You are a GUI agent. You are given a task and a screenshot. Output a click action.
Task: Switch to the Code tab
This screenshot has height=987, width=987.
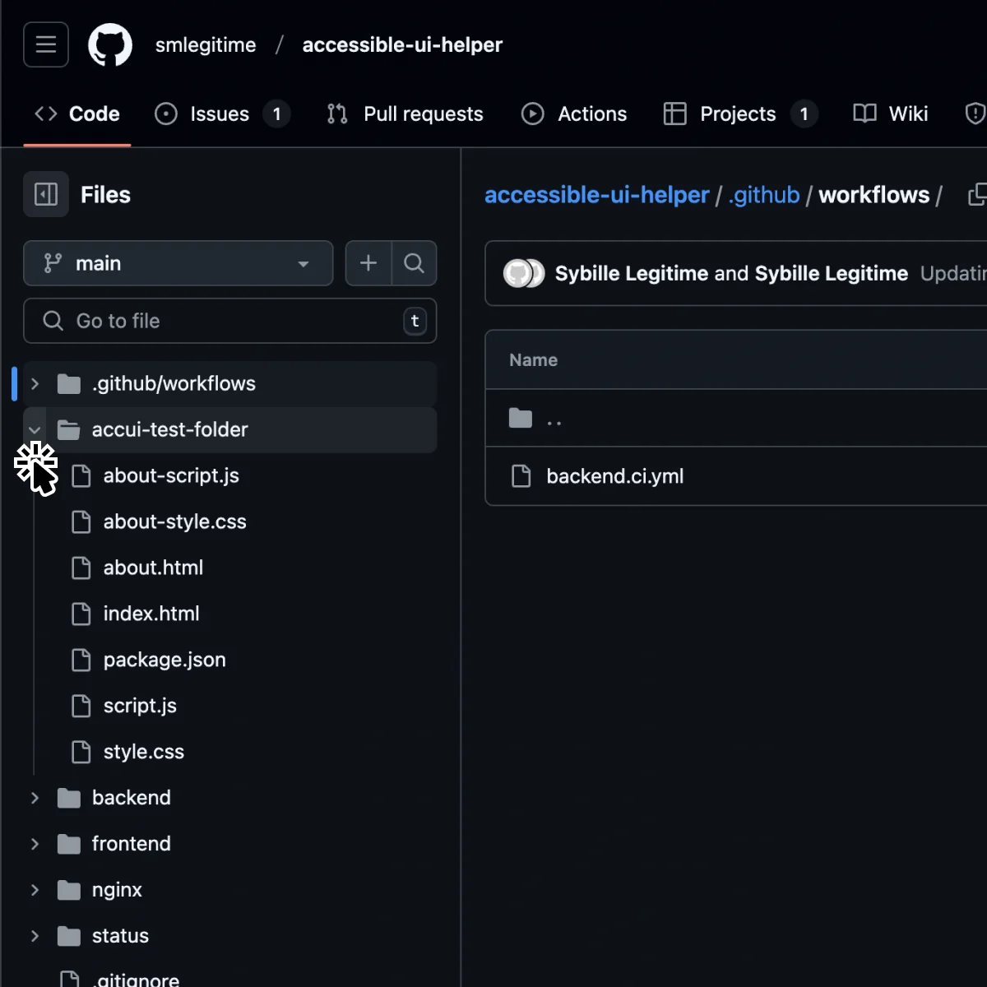tap(77, 114)
